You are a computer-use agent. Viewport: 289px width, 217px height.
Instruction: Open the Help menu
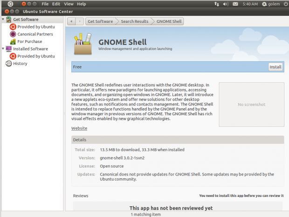pos(81,4)
